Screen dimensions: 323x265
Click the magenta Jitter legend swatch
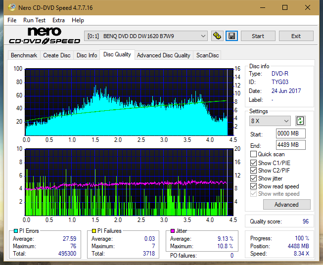point(173,231)
